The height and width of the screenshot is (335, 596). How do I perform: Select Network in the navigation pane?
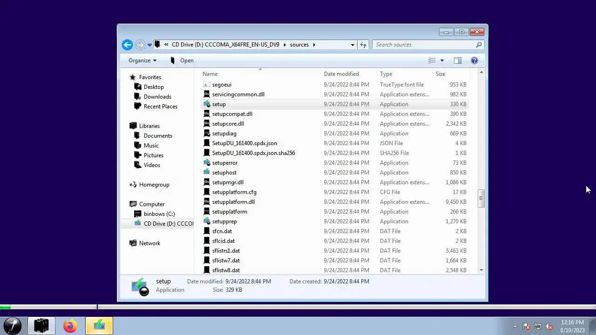(x=149, y=243)
